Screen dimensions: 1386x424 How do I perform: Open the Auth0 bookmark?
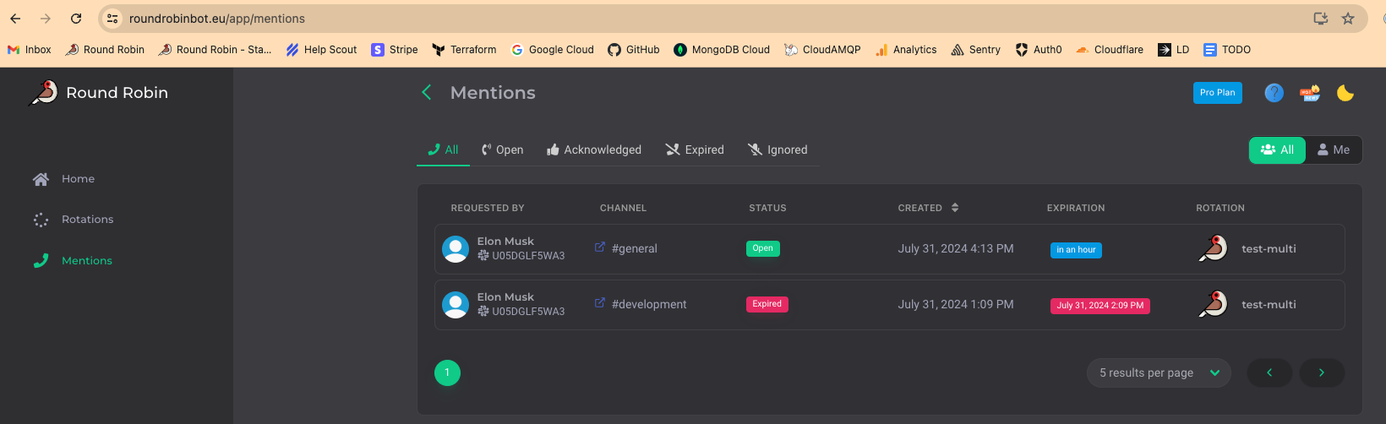click(x=1039, y=50)
